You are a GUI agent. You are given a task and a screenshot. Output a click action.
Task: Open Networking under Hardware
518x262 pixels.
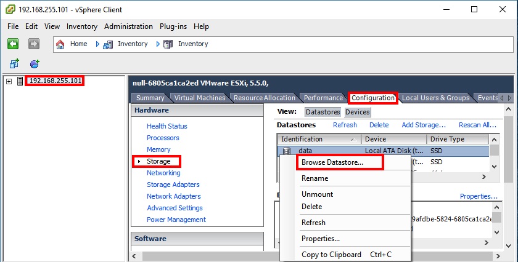pos(163,173)
